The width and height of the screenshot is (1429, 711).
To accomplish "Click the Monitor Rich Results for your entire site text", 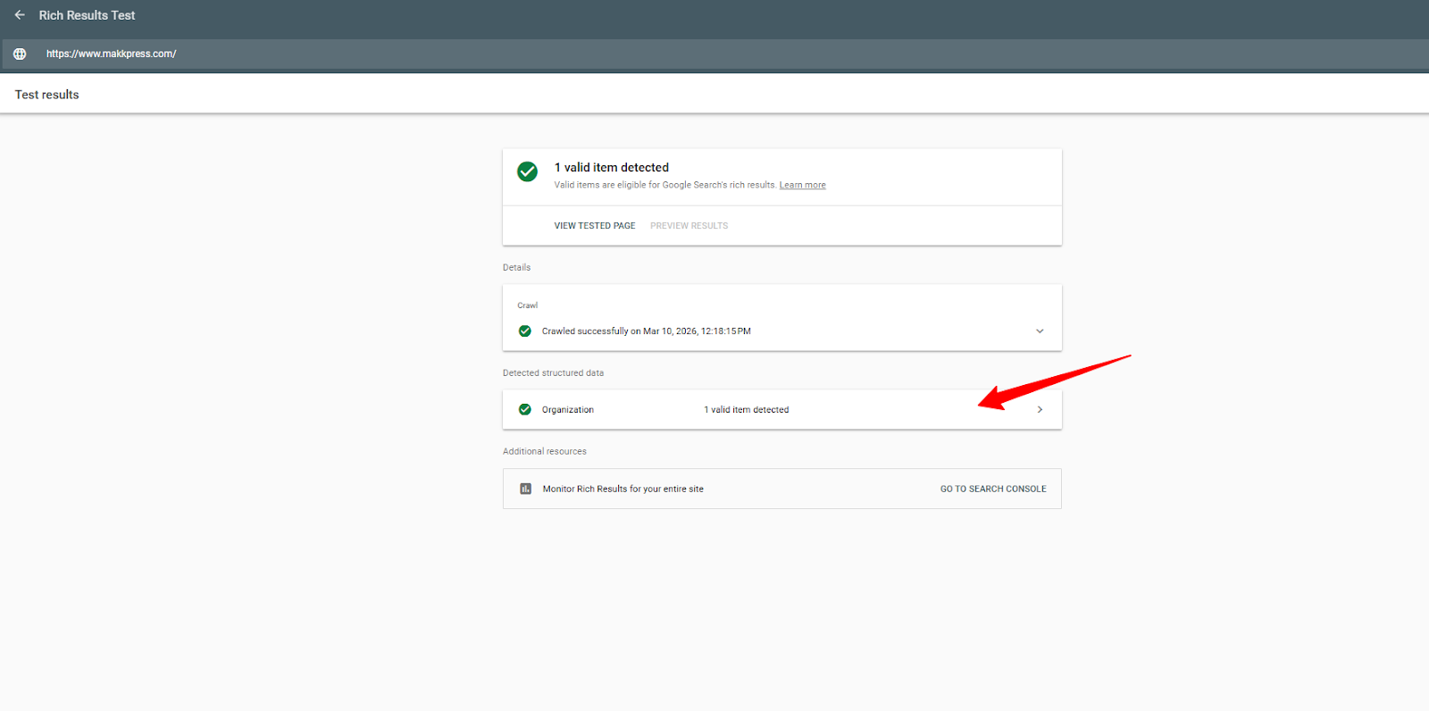I will point(623,489).
